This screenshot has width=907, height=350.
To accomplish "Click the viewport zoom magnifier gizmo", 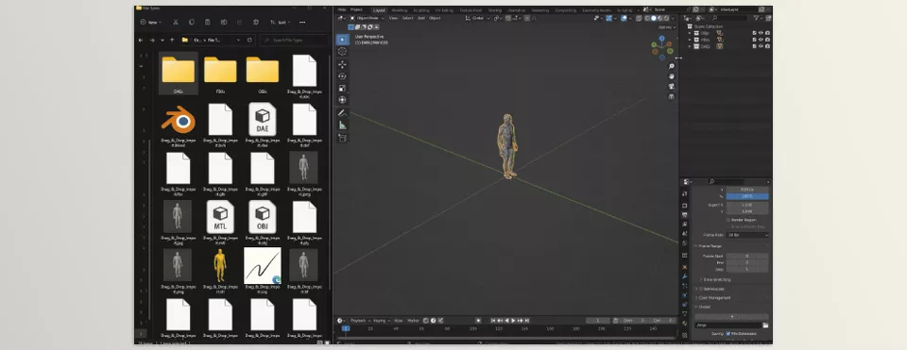I will point(672,66).
